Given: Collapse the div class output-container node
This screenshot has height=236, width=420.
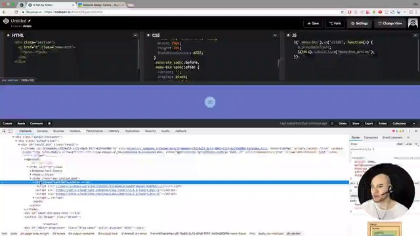Looking at the screenshot, I should (13, 137).
